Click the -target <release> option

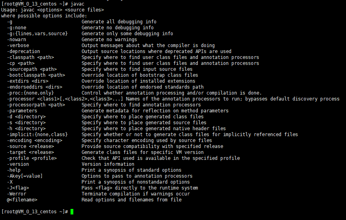coord(31,152)
